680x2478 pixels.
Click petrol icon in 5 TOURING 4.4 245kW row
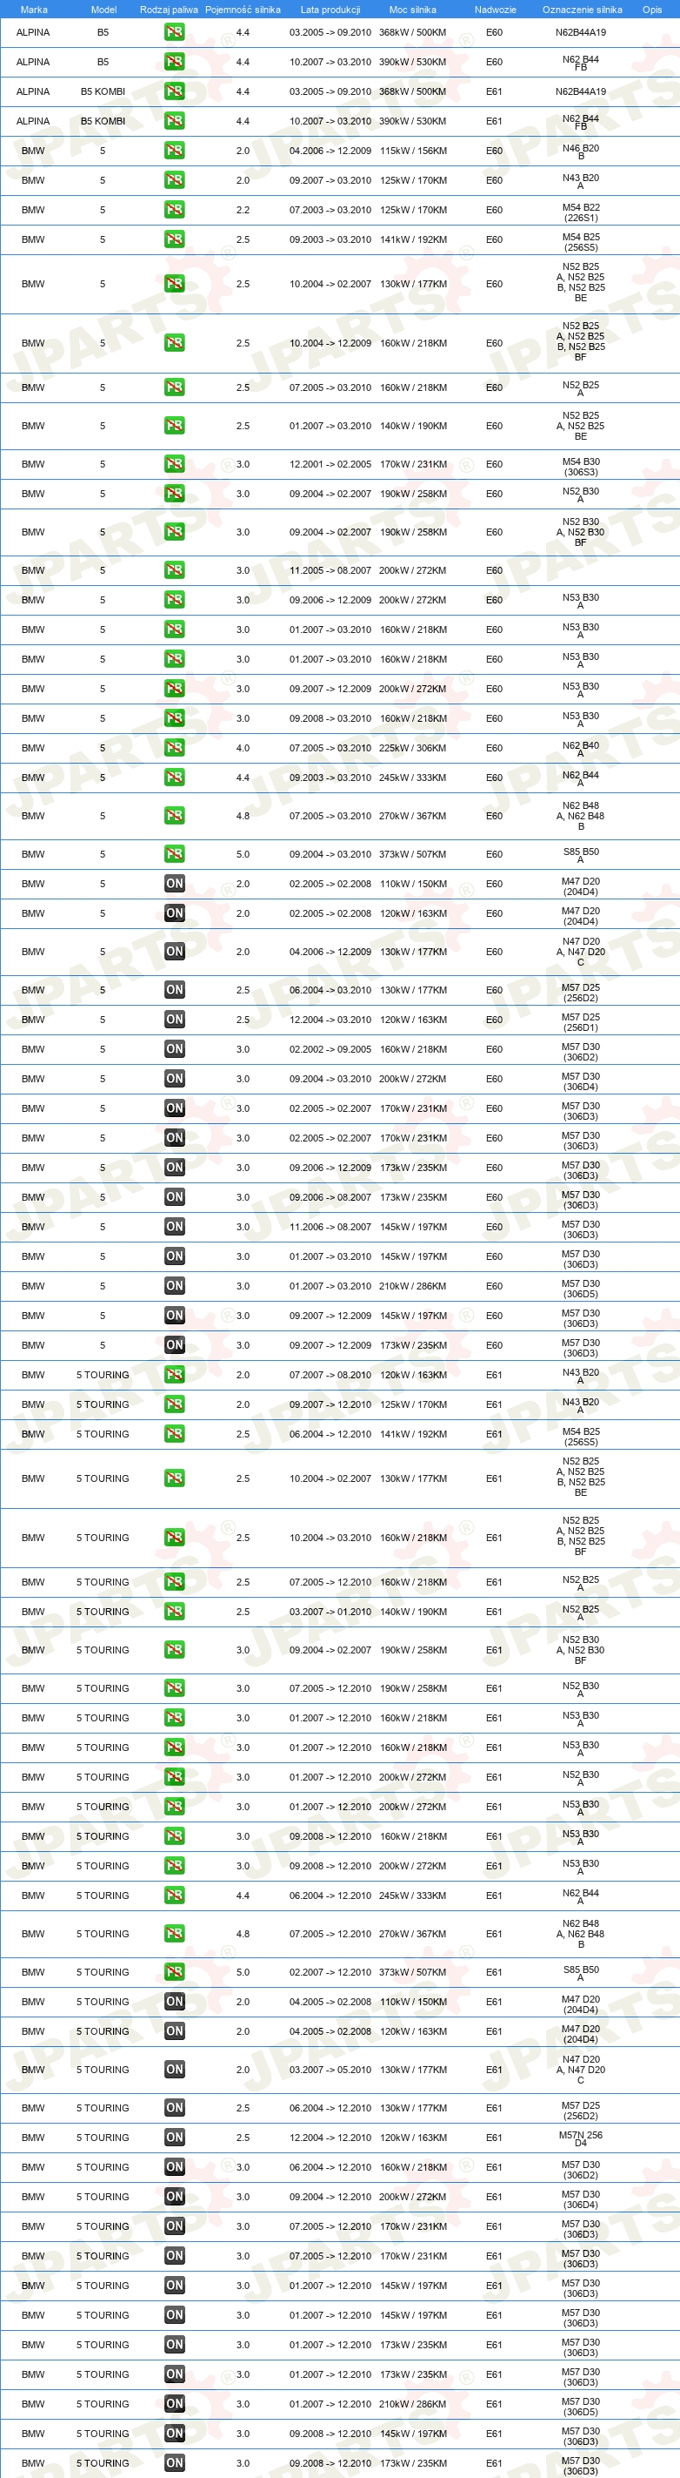174,1895
